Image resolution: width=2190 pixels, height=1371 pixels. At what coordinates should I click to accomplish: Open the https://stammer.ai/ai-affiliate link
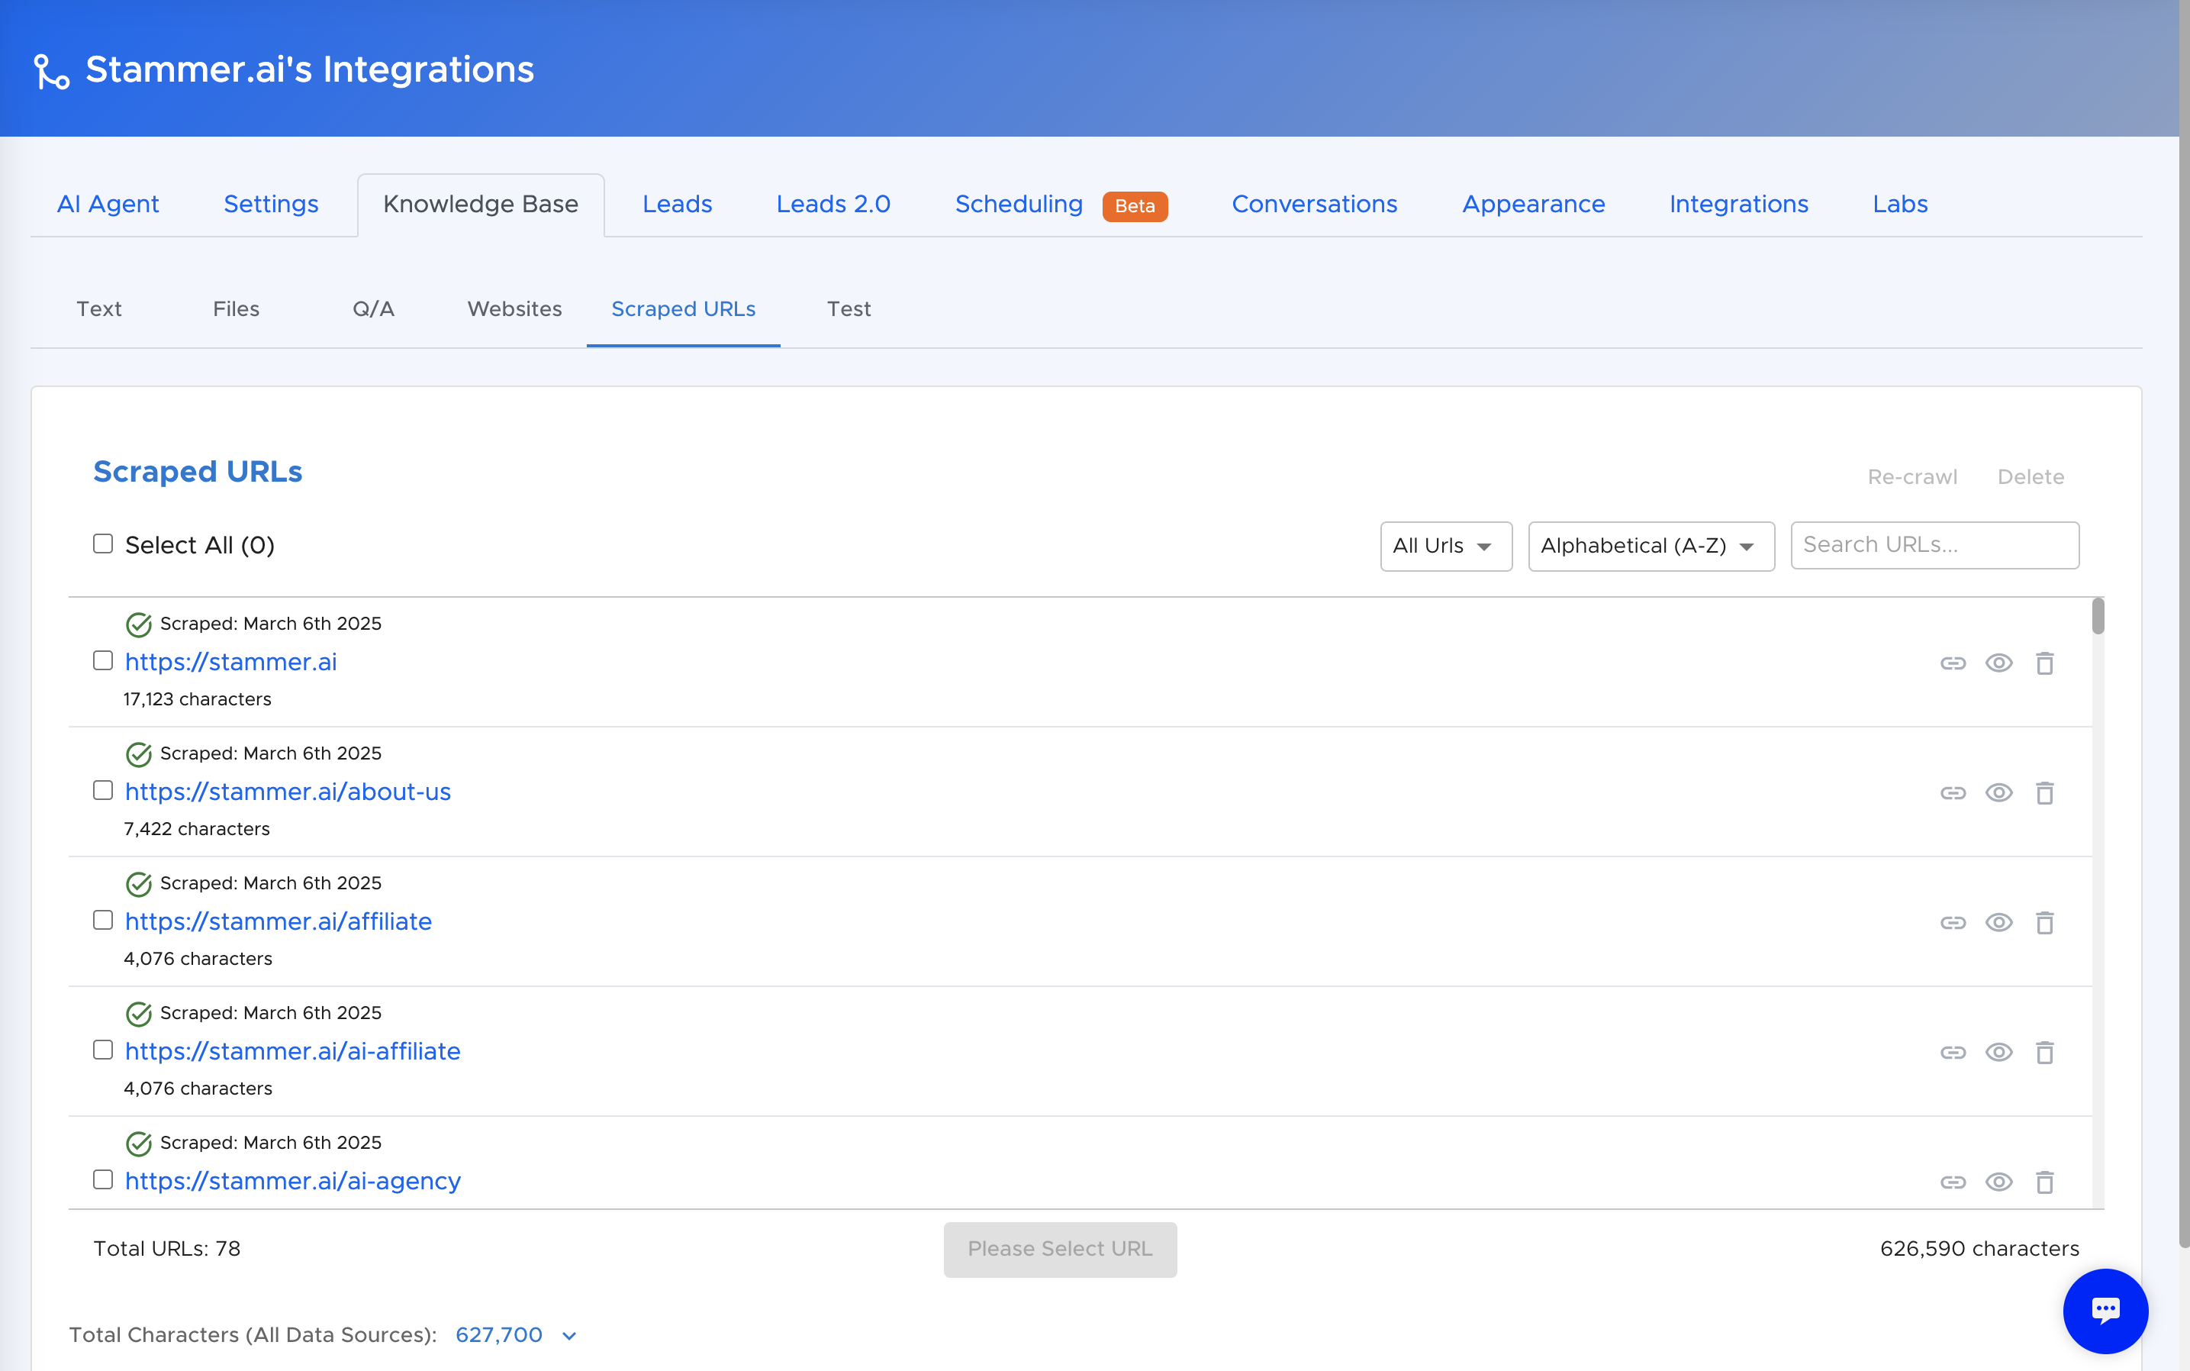293,1051
